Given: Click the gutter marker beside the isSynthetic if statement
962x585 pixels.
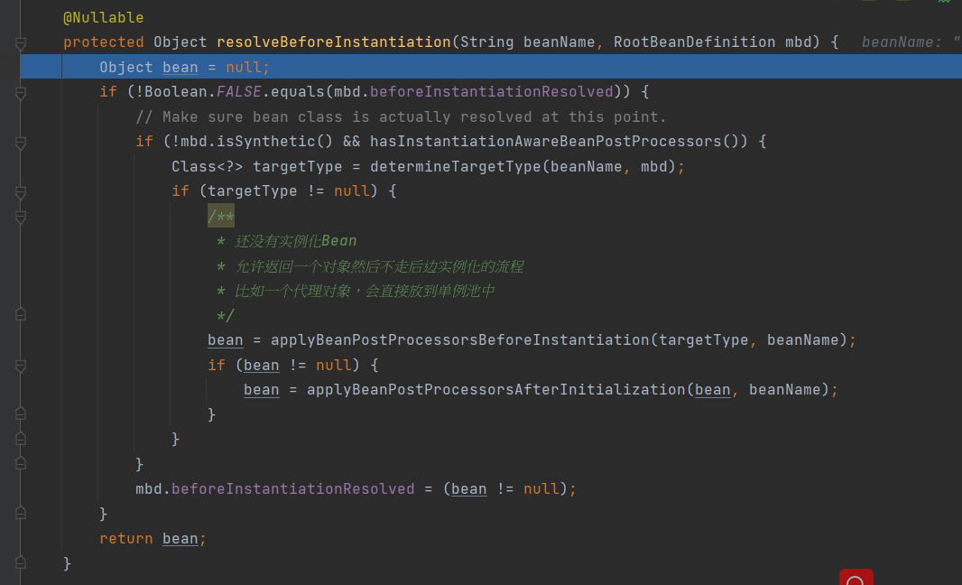Looking at the screenshot, I should 18,141.
